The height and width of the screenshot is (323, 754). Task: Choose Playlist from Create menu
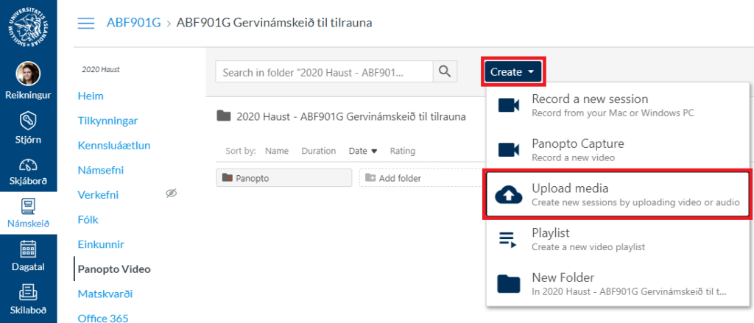[x=618, y=239]
